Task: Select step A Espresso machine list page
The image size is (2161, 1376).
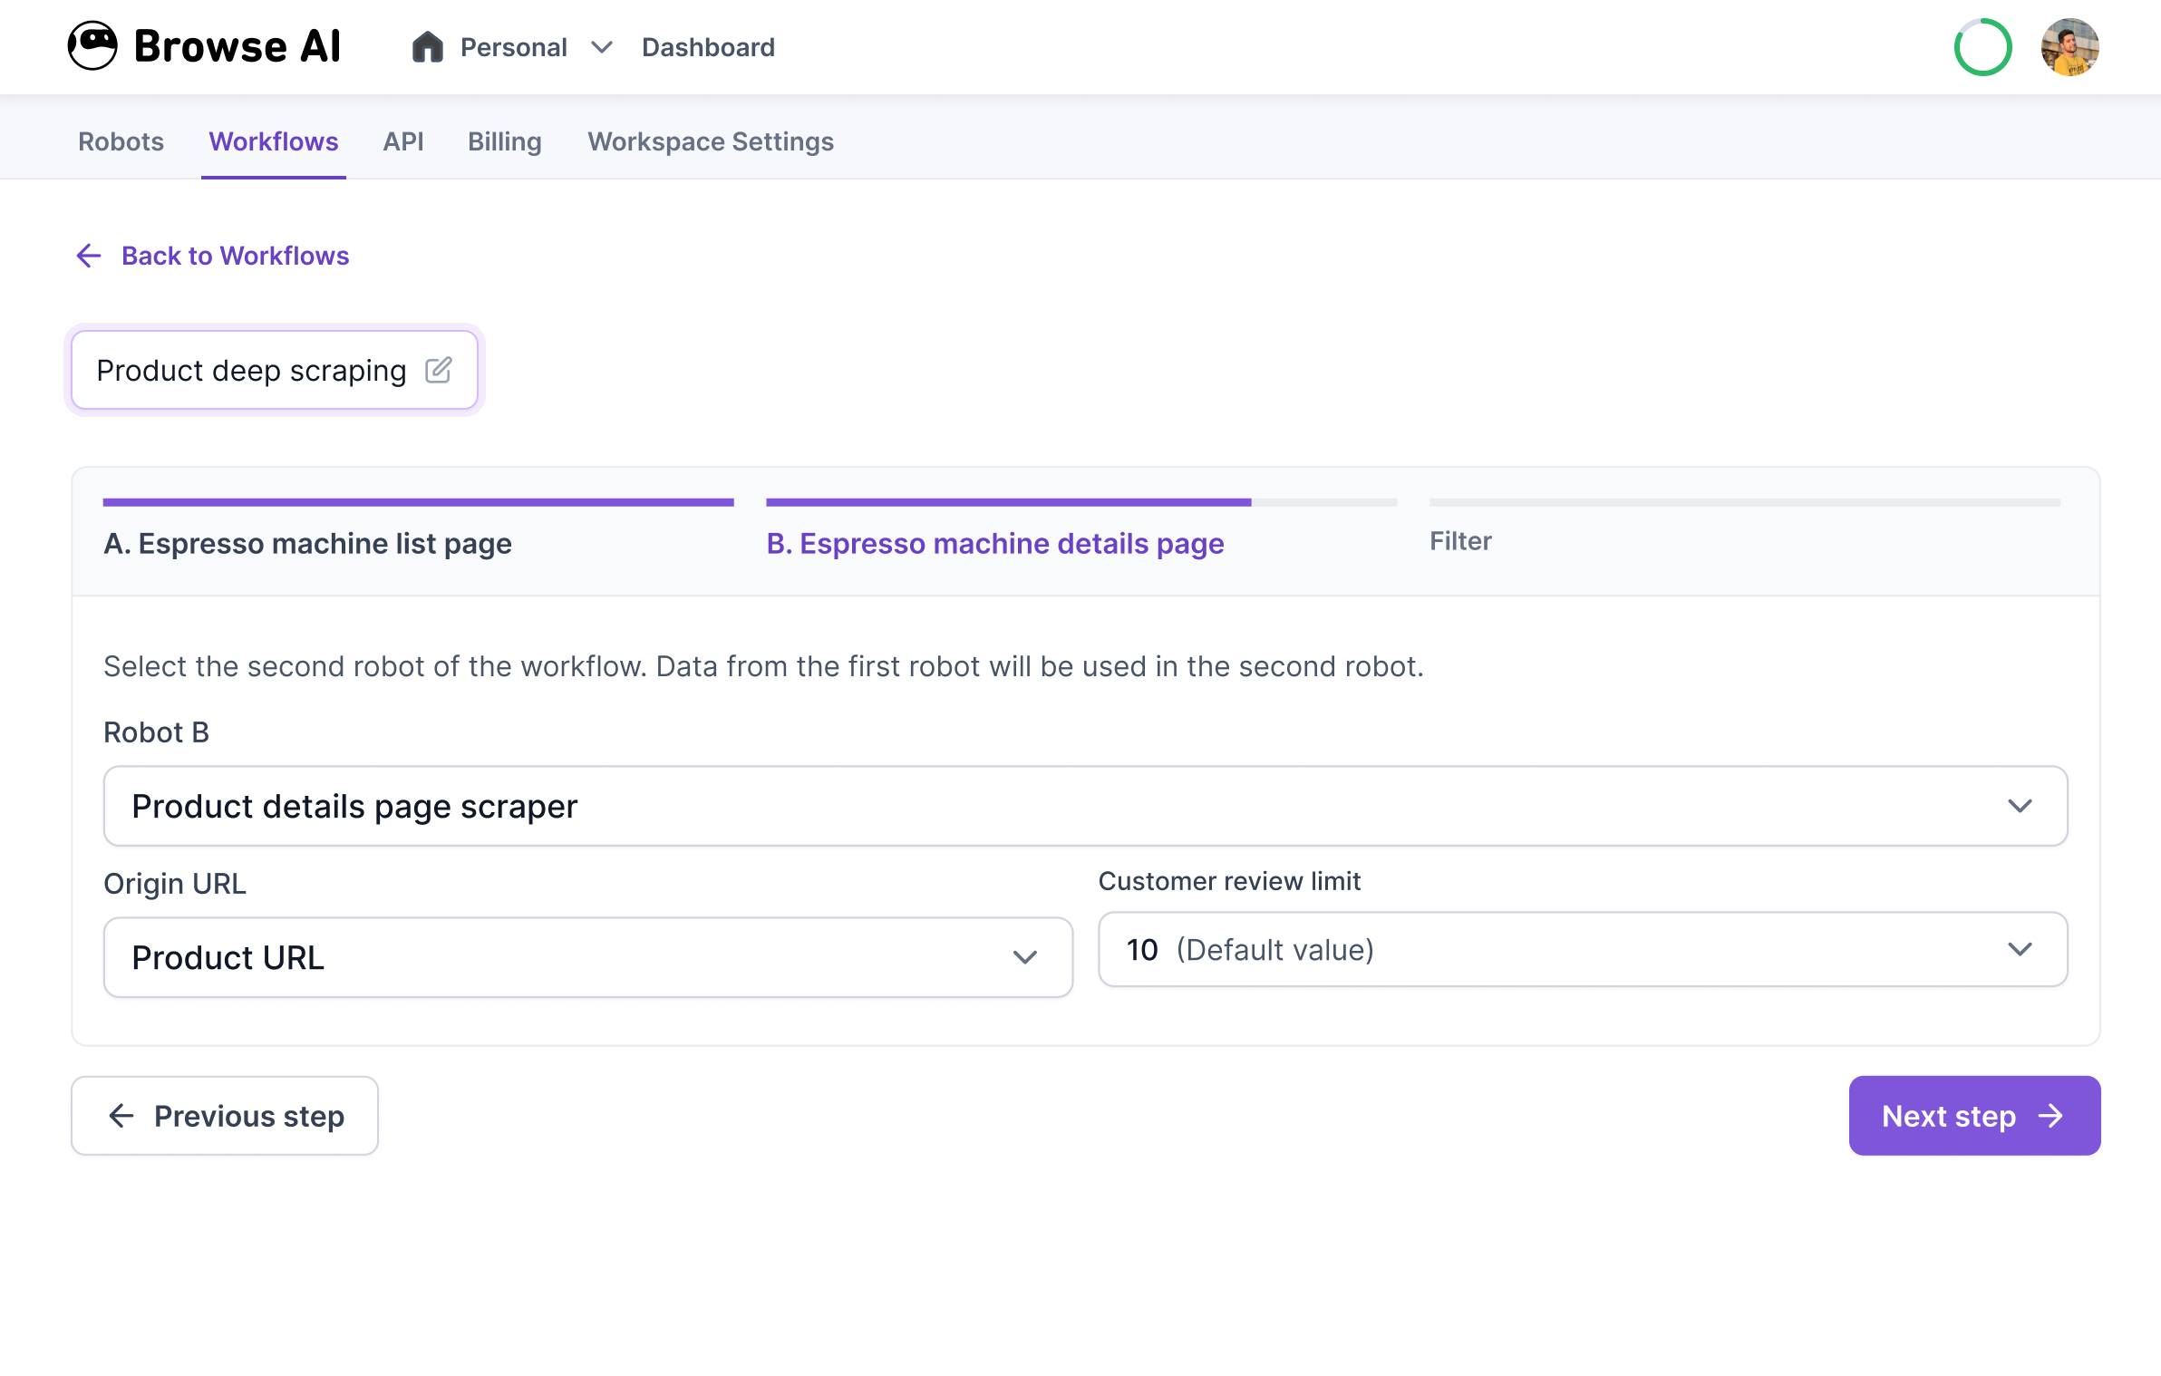Action: click(x=307, y=543)
